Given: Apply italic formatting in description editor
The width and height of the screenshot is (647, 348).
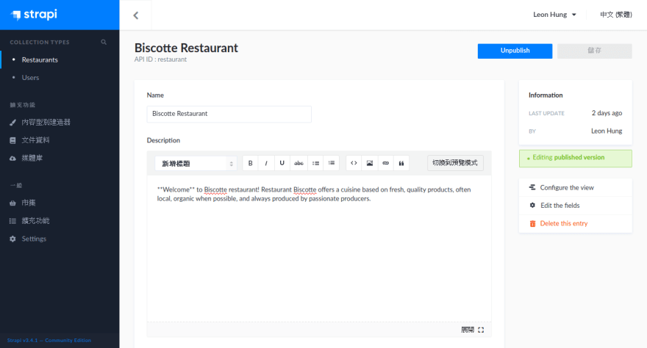Looking at the screenshot, I should (266, 163).
